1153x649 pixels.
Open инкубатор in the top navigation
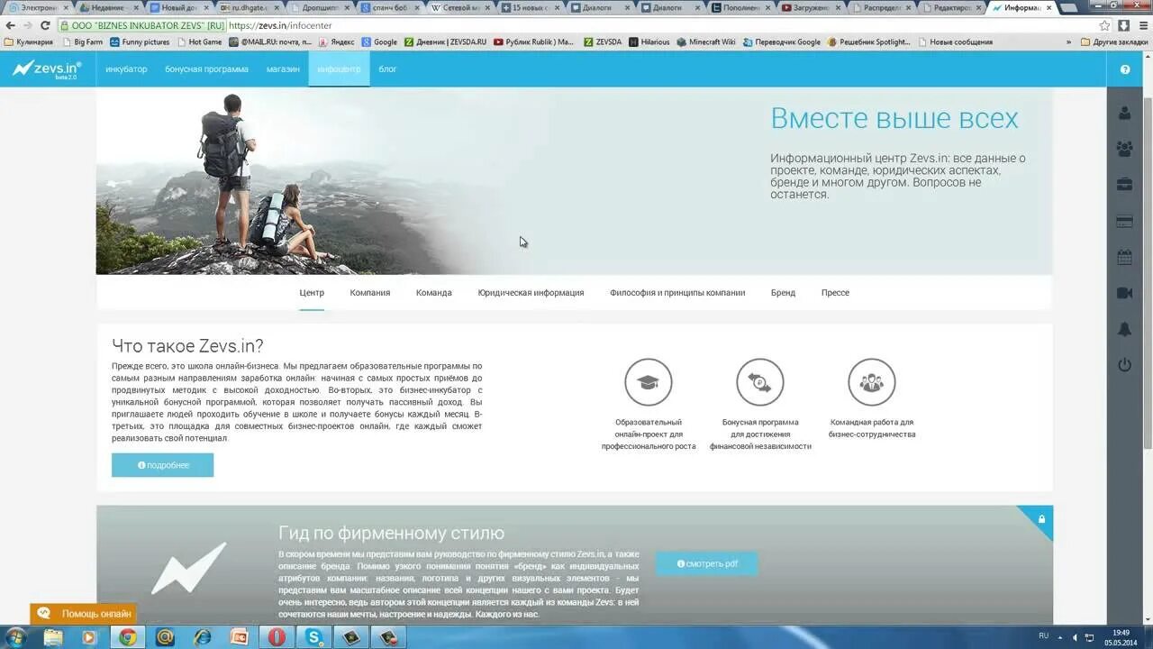126,69
